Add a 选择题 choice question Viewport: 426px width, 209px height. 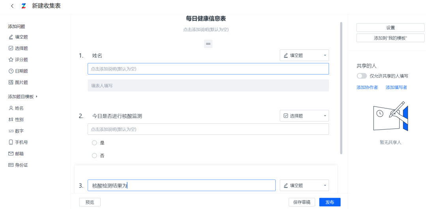click(x=18, y=49)
